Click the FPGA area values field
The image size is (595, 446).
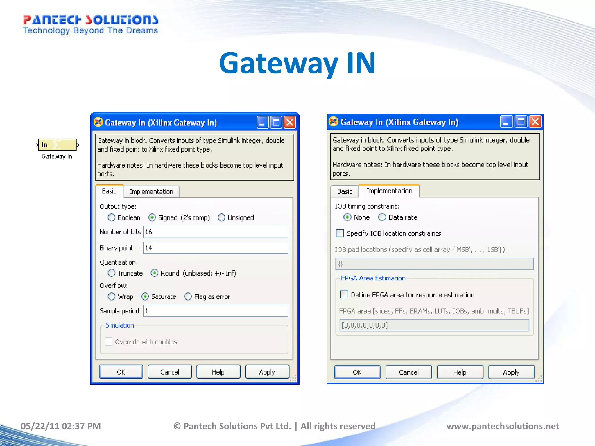point(434,325)
